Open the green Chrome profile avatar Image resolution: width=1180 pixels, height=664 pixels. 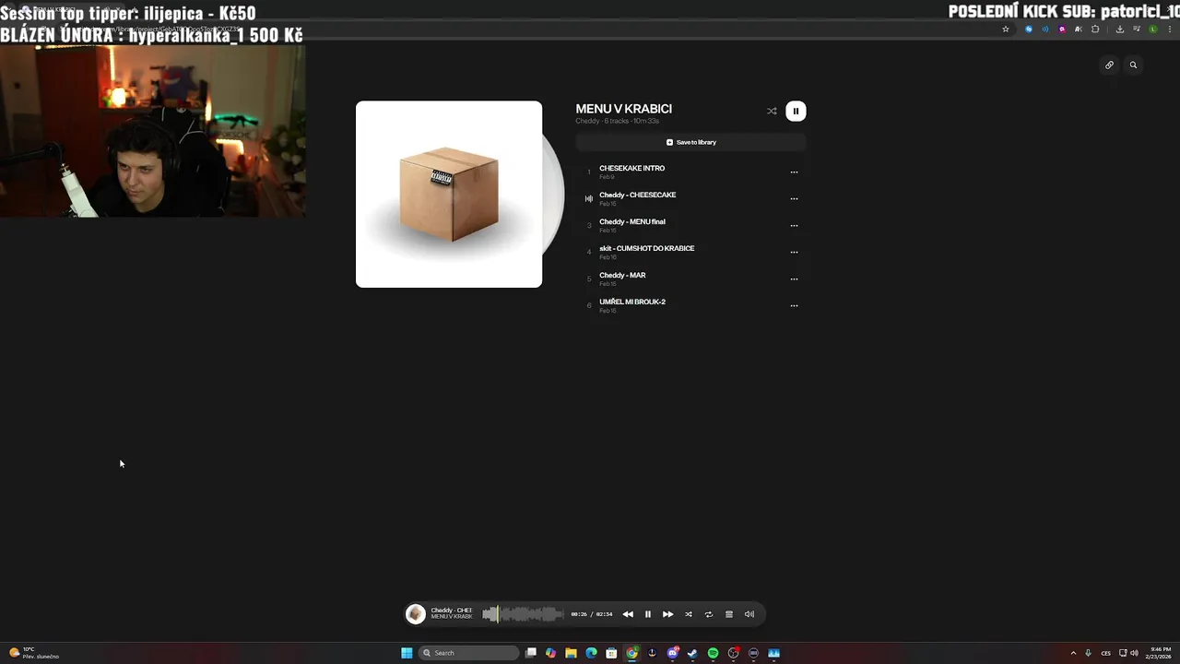pos(1152,29)
